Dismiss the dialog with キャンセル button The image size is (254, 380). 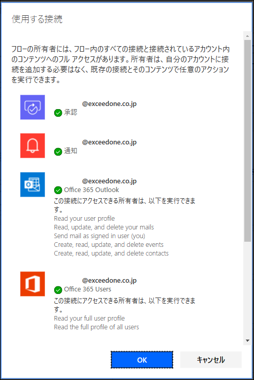pos(211,360)
